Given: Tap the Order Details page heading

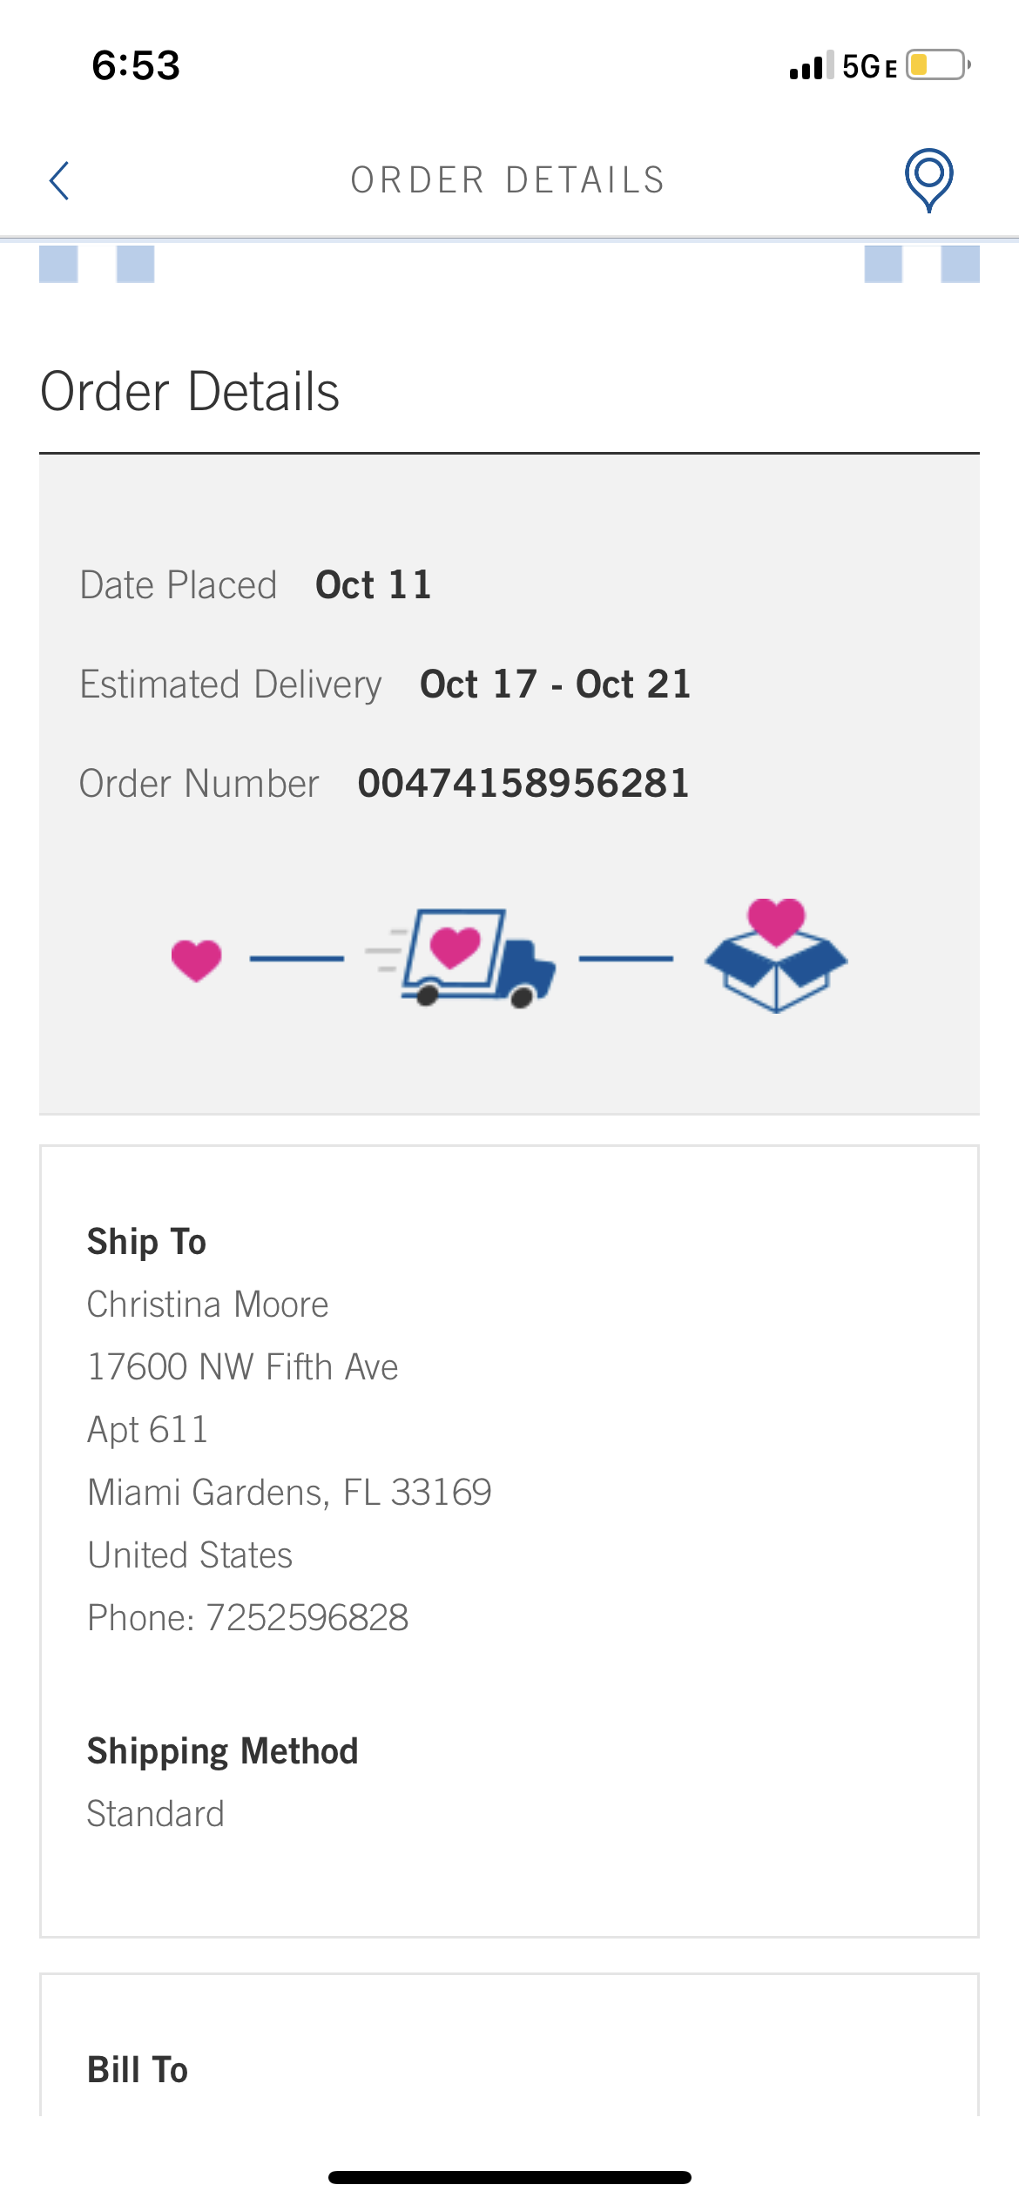Looking at the screenshot, I should pos(190,392).
